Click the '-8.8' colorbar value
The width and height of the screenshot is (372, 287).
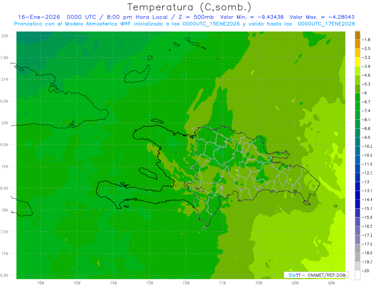tap(366, 128)
